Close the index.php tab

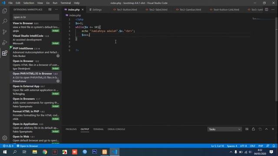83,10
